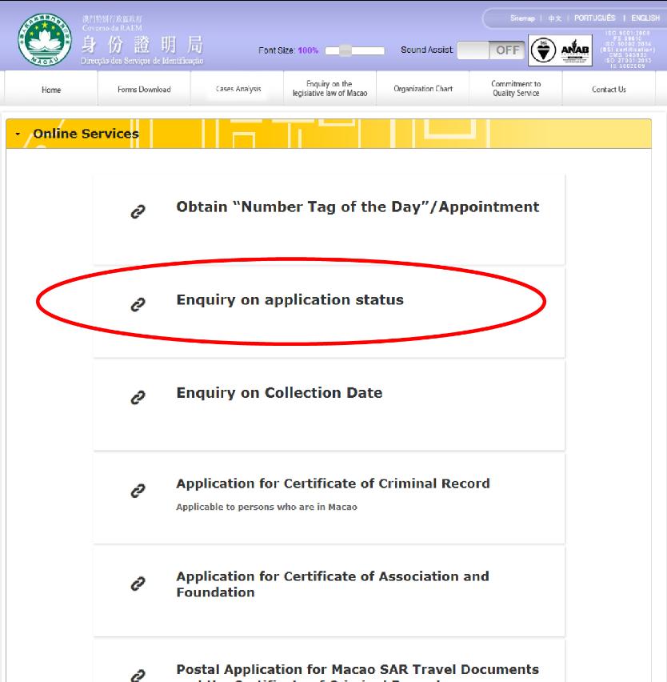
Task: Click link icon beside Number Tag of the Day
Action: [138, 211]
